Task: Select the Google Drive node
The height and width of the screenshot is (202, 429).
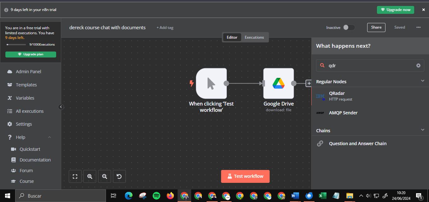Action: (x=279, y=83)
